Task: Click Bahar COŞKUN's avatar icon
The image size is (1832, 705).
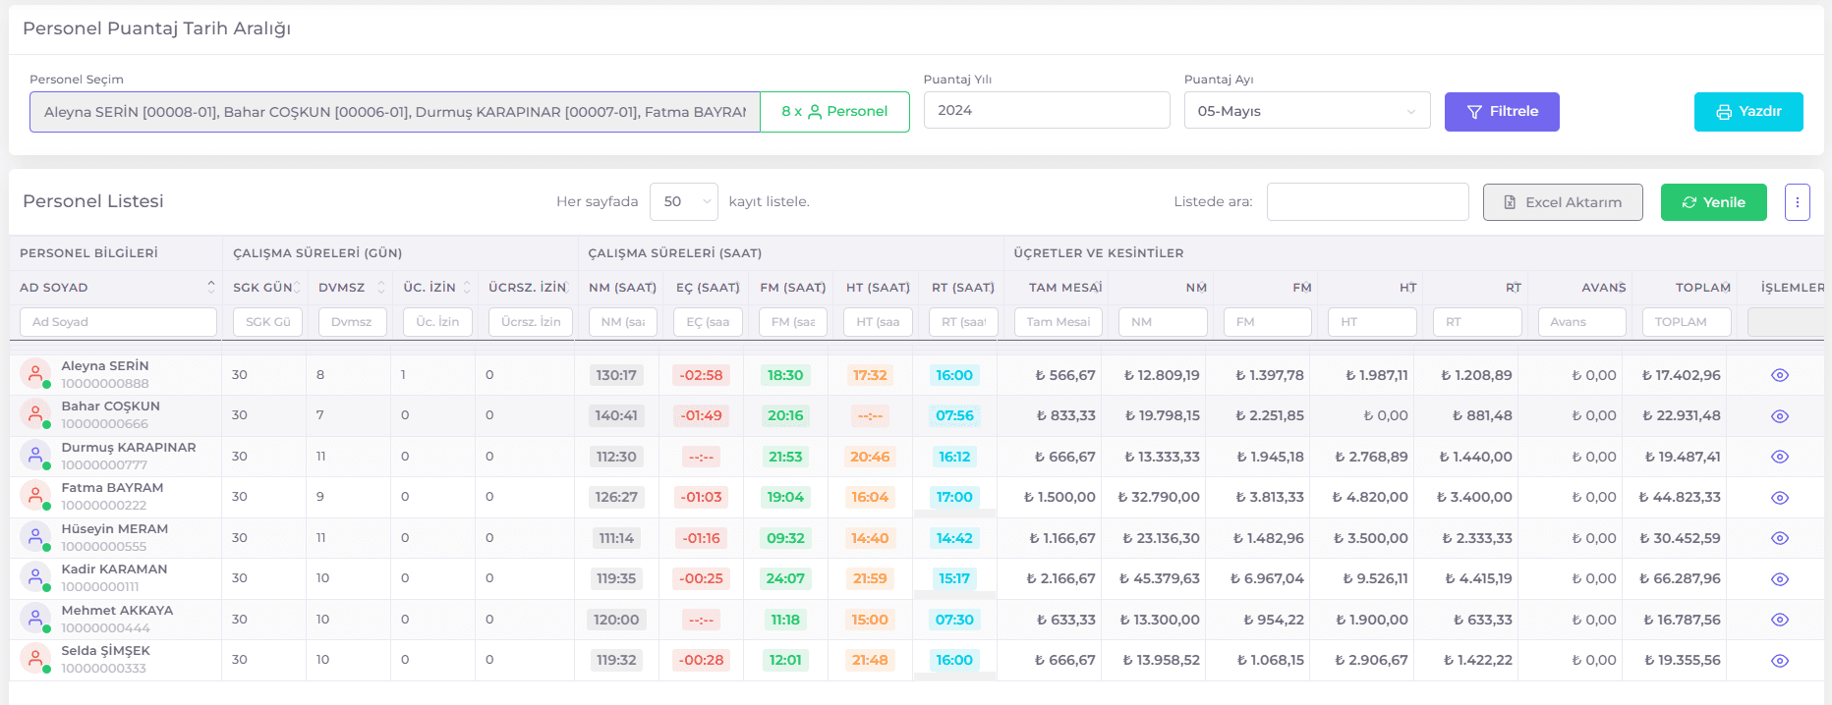Action: coord(35,414)
